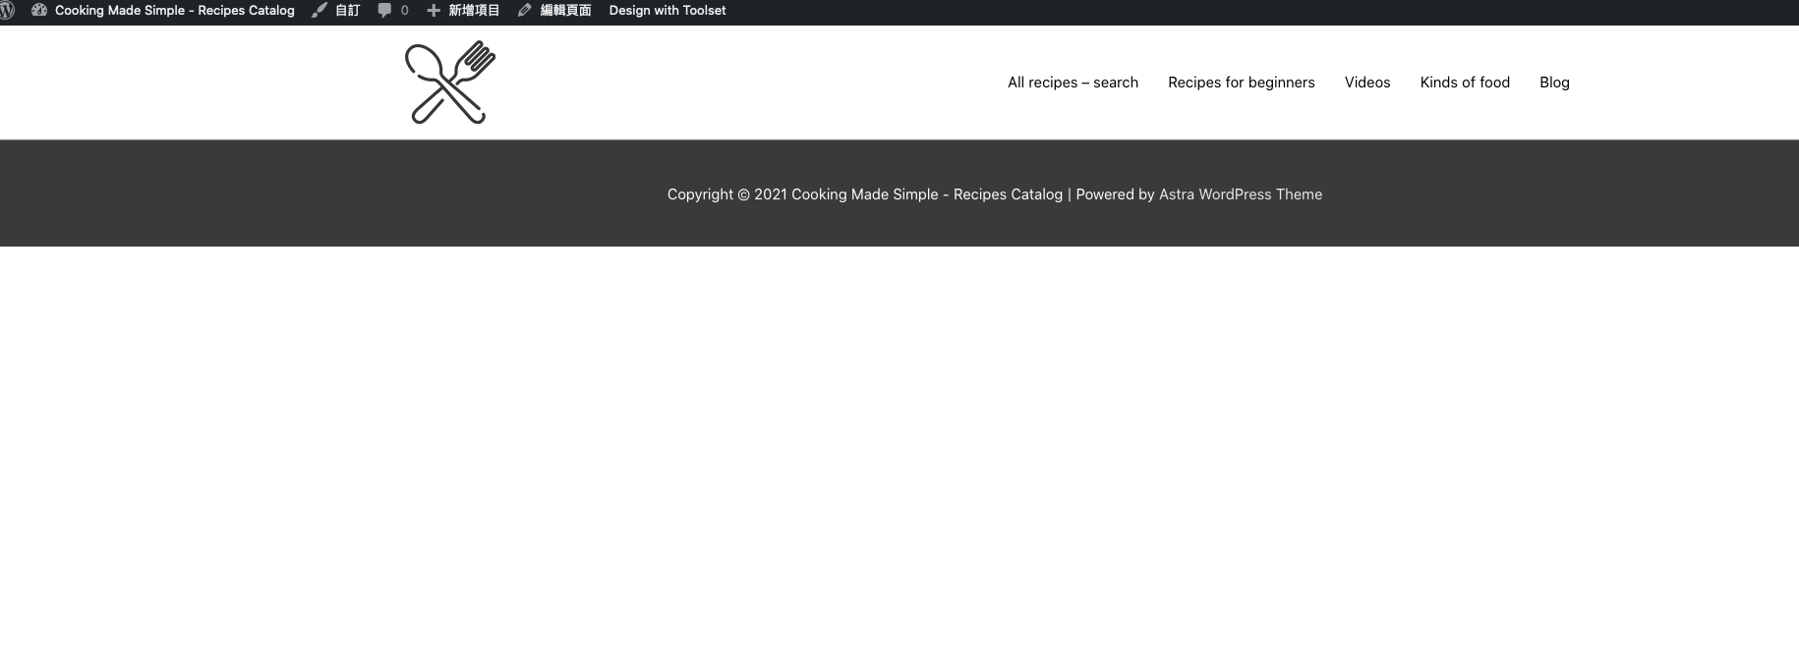Open Cooking Made Simple - Recipes Catalog admin menu
The width and height of the screenshot is (1799, 663).
pos(174,11)
